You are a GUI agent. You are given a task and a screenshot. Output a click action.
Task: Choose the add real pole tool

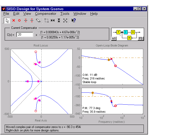tap(14, 20)
